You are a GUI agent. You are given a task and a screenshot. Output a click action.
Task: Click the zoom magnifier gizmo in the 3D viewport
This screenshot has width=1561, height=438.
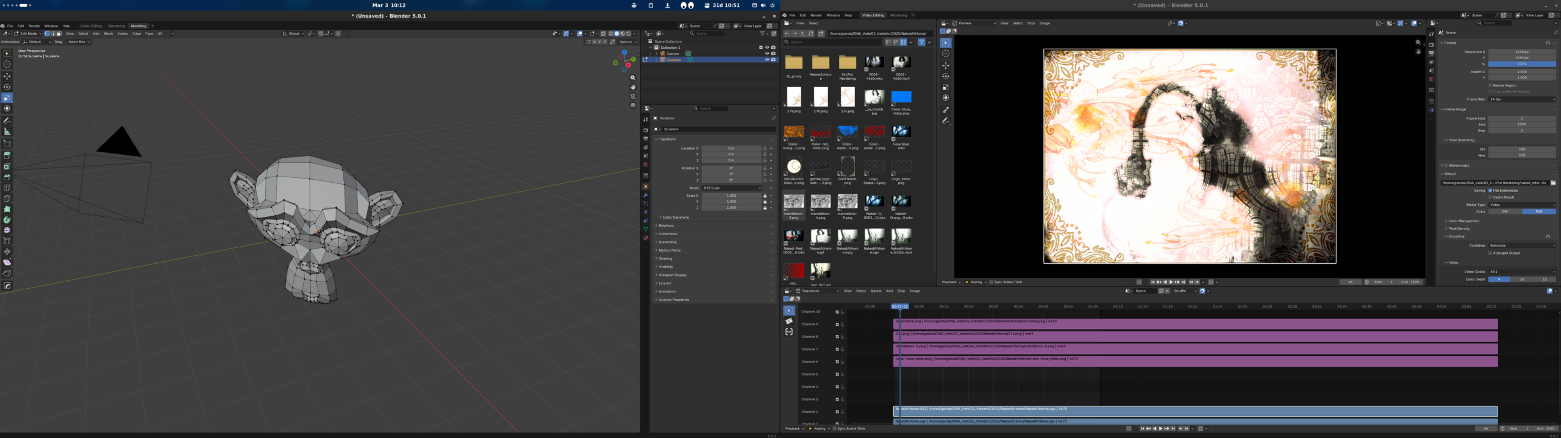click(x=633, y=78)
